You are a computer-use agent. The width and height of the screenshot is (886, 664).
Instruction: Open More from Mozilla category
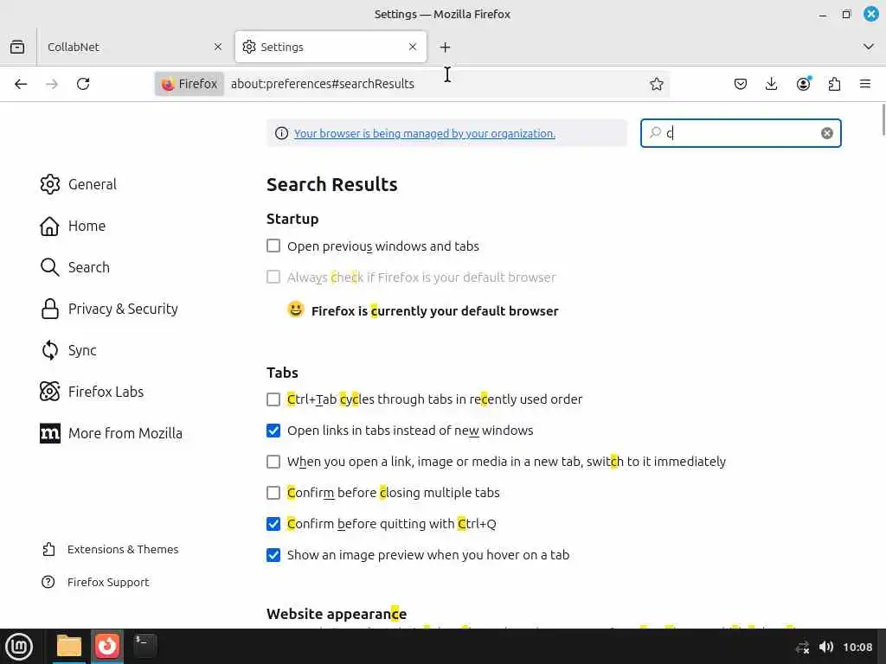(112, 433)
